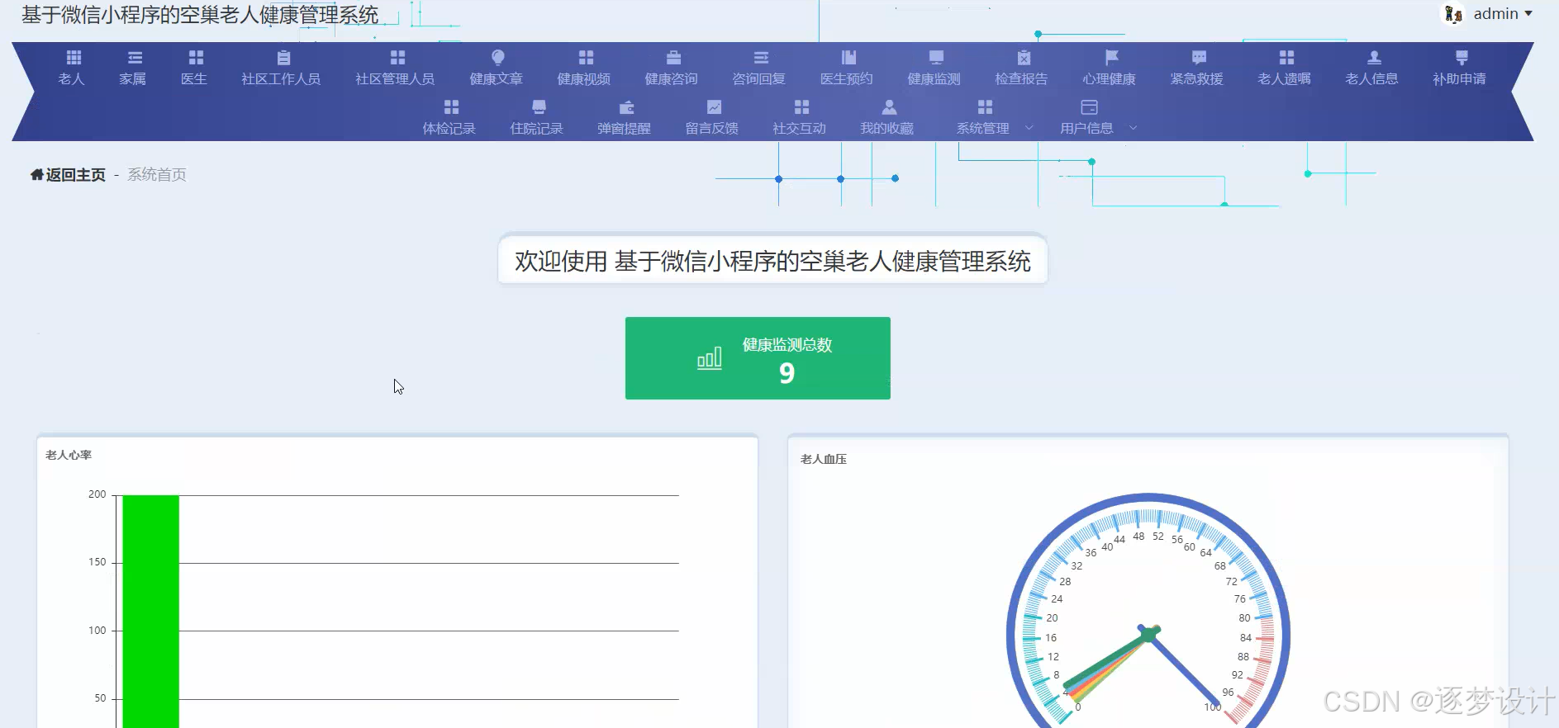Click the 老人信息 person icon
Screen dimensions: 1559x728
[1374, 57]
